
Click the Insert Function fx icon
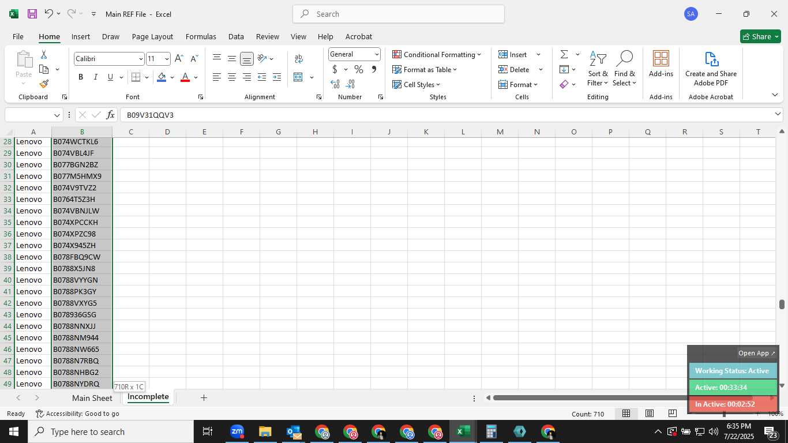(x=111, y=115)
